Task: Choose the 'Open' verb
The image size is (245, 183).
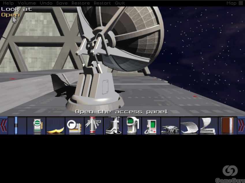Action: [x=10, y=15]
